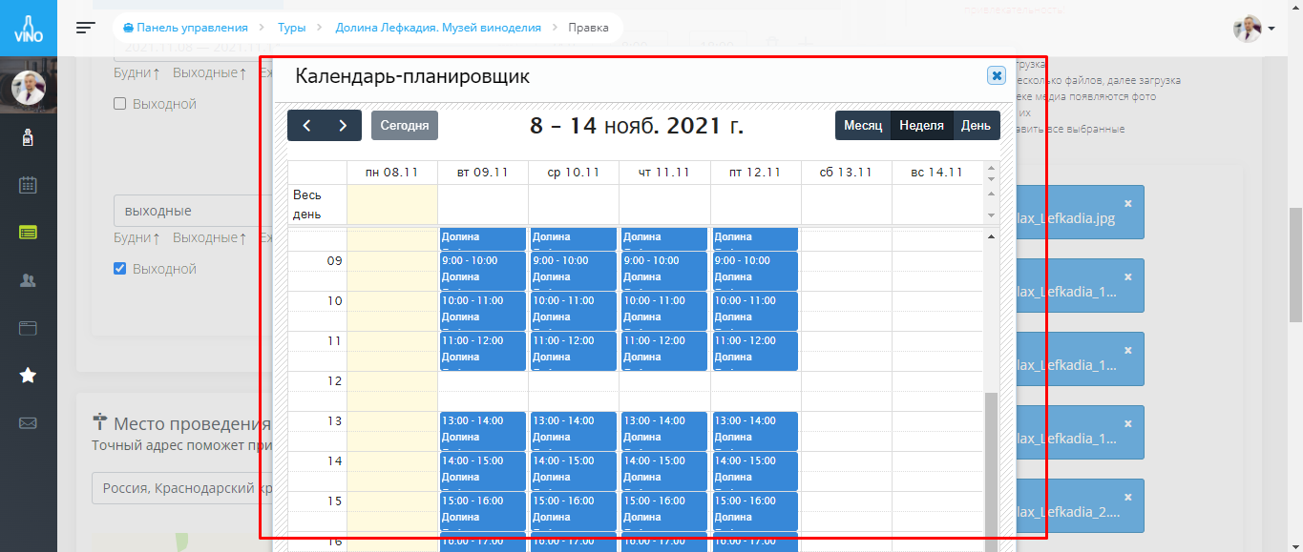Image resolution: width=1303 pixels, height=552 pixels.
Task: Open the calendar sidebar section
Action: (x=29, y=185)
